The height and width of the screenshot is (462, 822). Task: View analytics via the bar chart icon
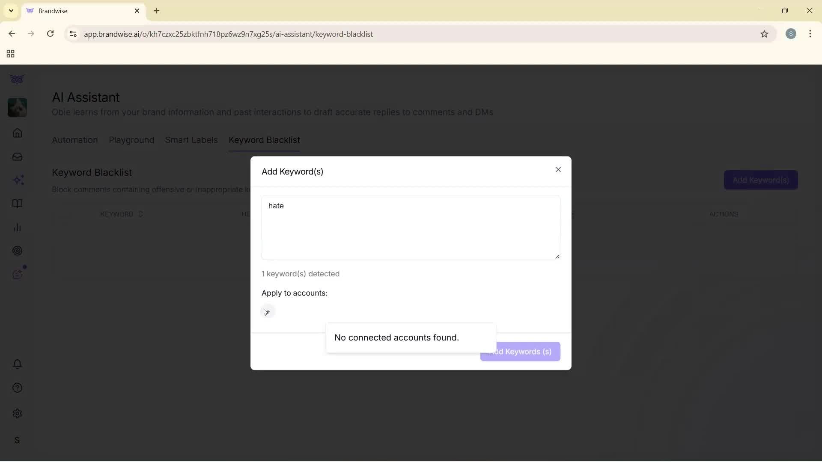17,227
